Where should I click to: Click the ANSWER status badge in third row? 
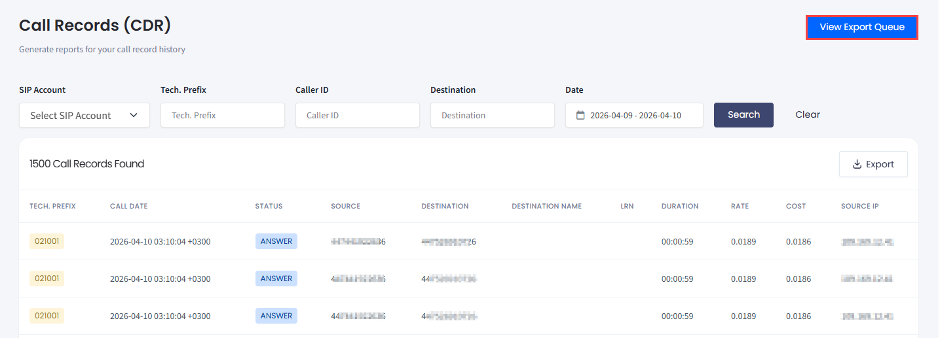click(x=276, y=316)
